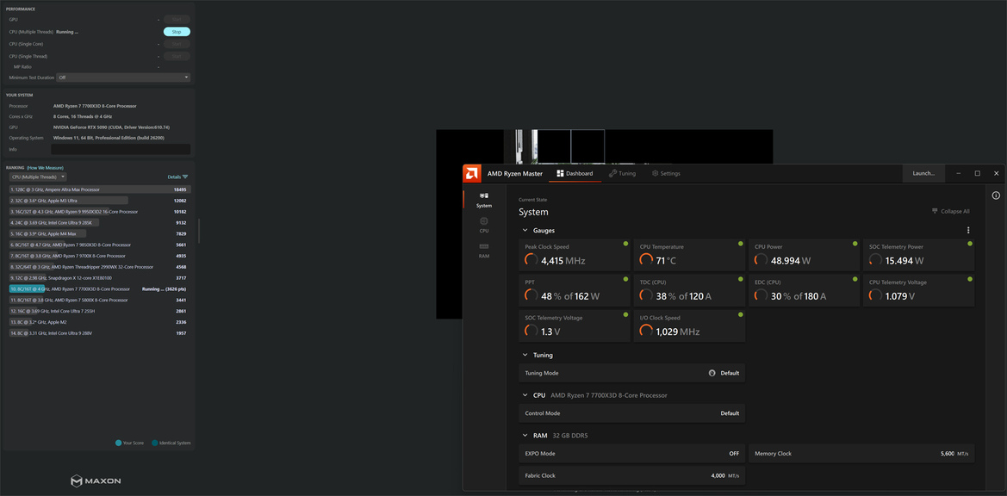Screen dimensions: 1007x496
Task: Select ranking row AMD Ryzen 7 9700X
Action: click(100, 256)
